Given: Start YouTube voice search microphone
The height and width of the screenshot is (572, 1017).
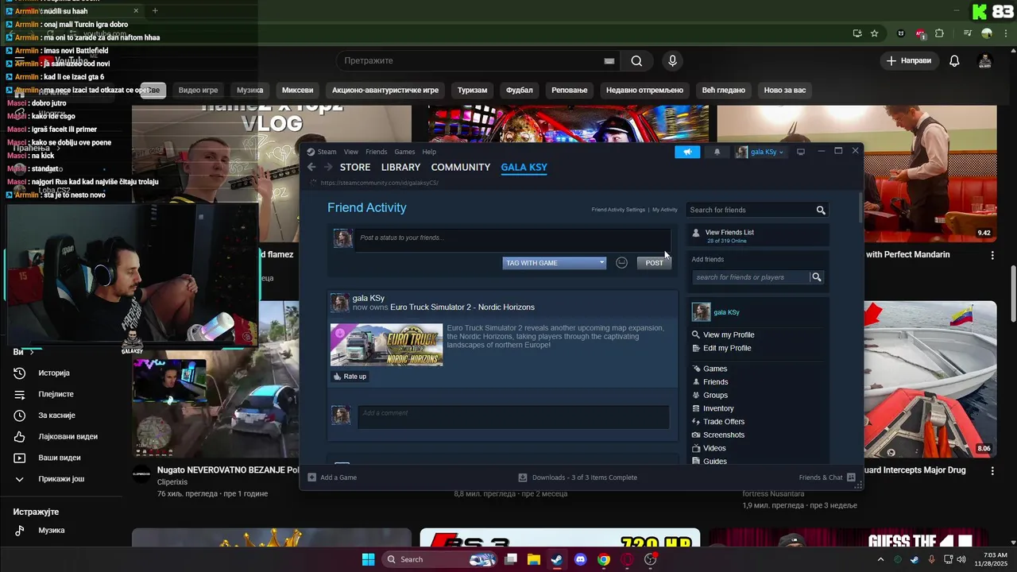Looking at the screenshot, I should pyautogui.click(x=673, y=61).
